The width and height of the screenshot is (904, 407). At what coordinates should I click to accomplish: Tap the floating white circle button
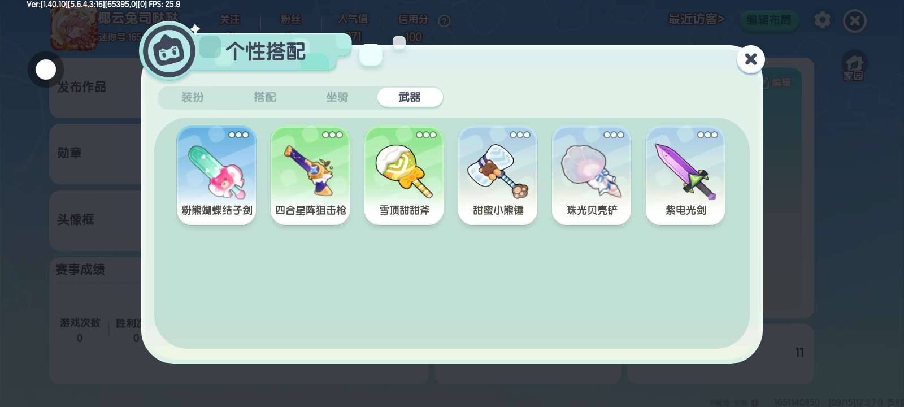(46, 70)
